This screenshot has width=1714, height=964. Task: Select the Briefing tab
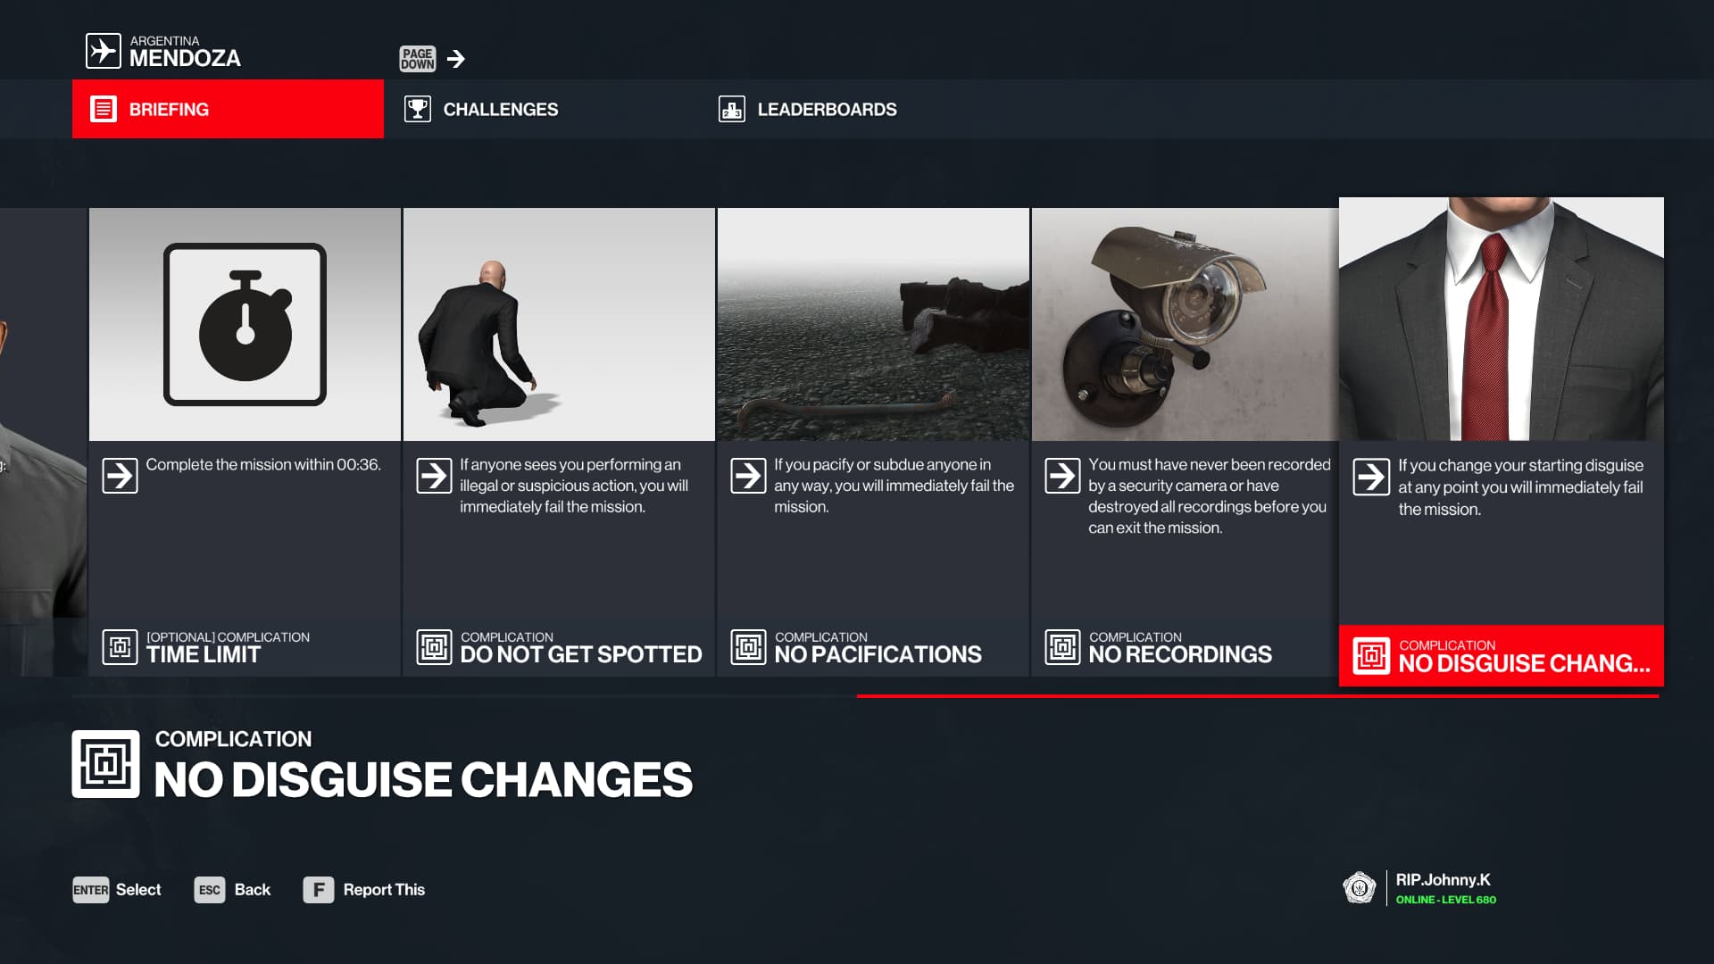point(228,109)
